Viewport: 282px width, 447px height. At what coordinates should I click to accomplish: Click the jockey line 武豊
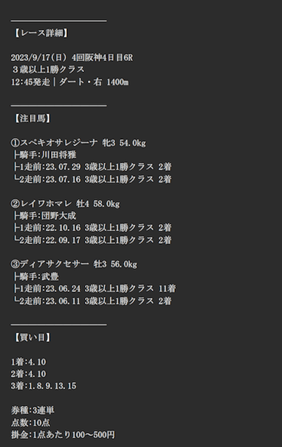[x=36, y=276]
